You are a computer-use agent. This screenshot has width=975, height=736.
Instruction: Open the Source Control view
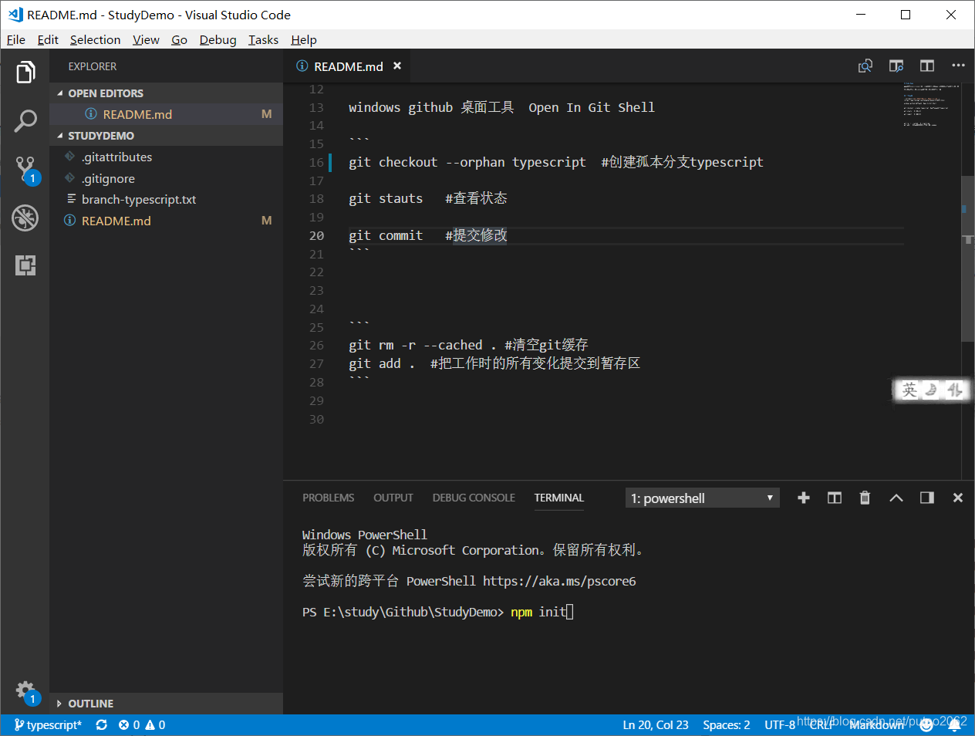25,170
